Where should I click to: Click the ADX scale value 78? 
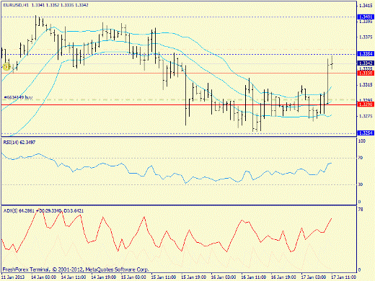361,210
